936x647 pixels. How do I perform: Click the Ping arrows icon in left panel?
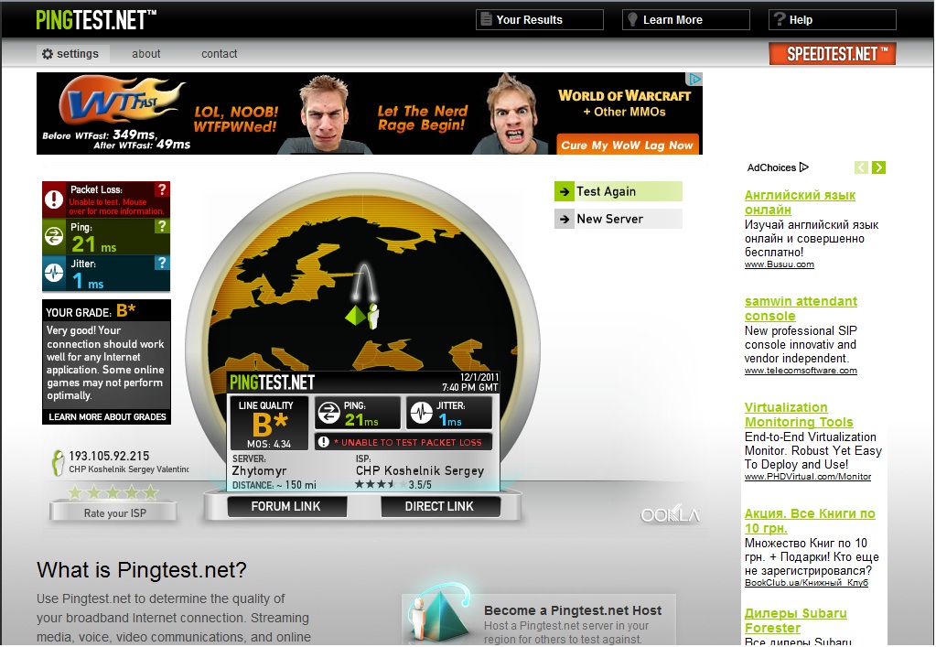[54, 236]
